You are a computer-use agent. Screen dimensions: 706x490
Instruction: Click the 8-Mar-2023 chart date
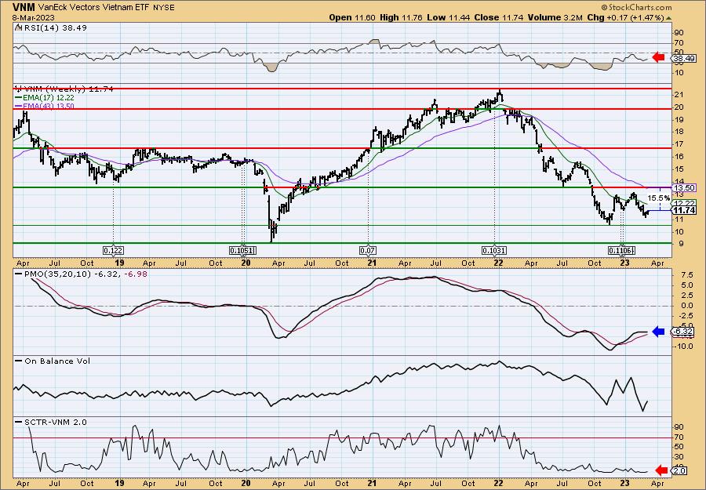coord(34,17)
